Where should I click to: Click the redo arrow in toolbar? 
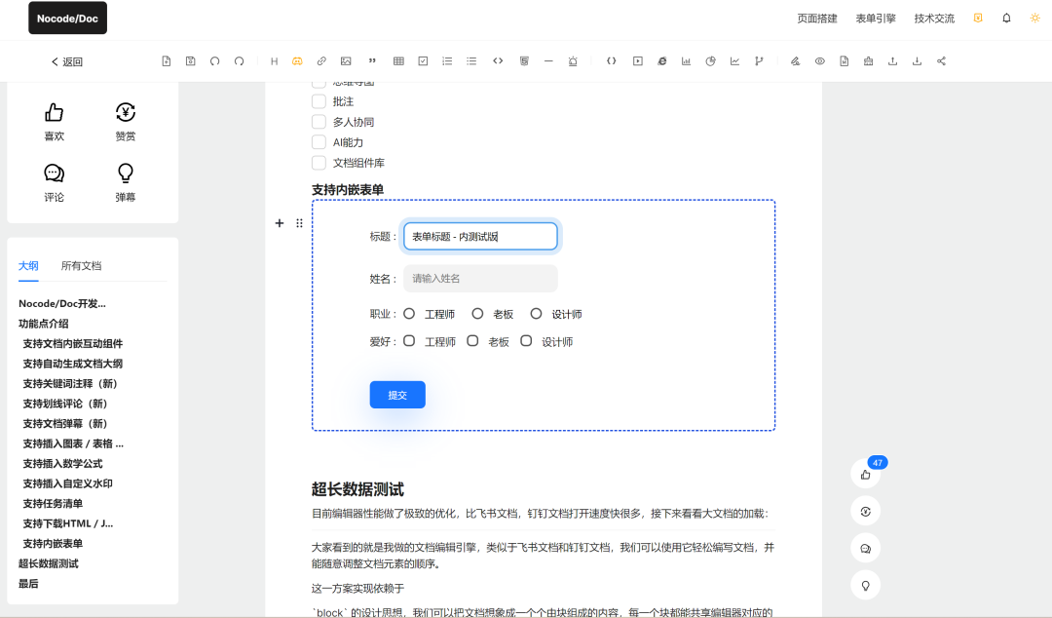(x=239, y=61)
